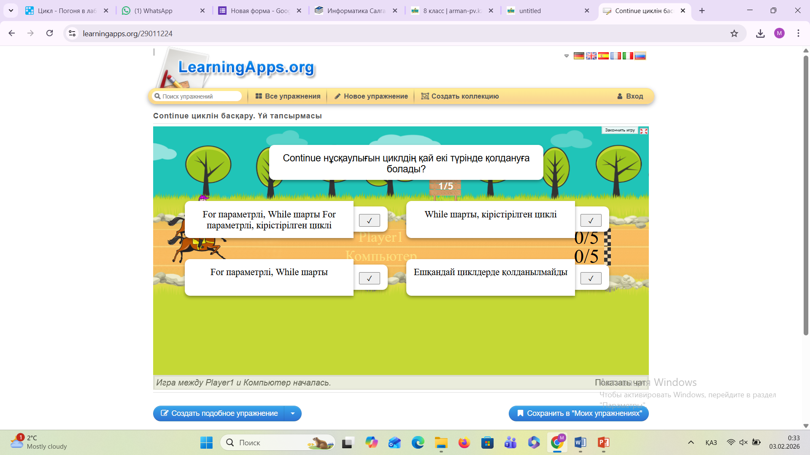Check answer 'For параметрлі, While шарты'
The height and width of the screenshot is (455, 810).
click(369, 278)
